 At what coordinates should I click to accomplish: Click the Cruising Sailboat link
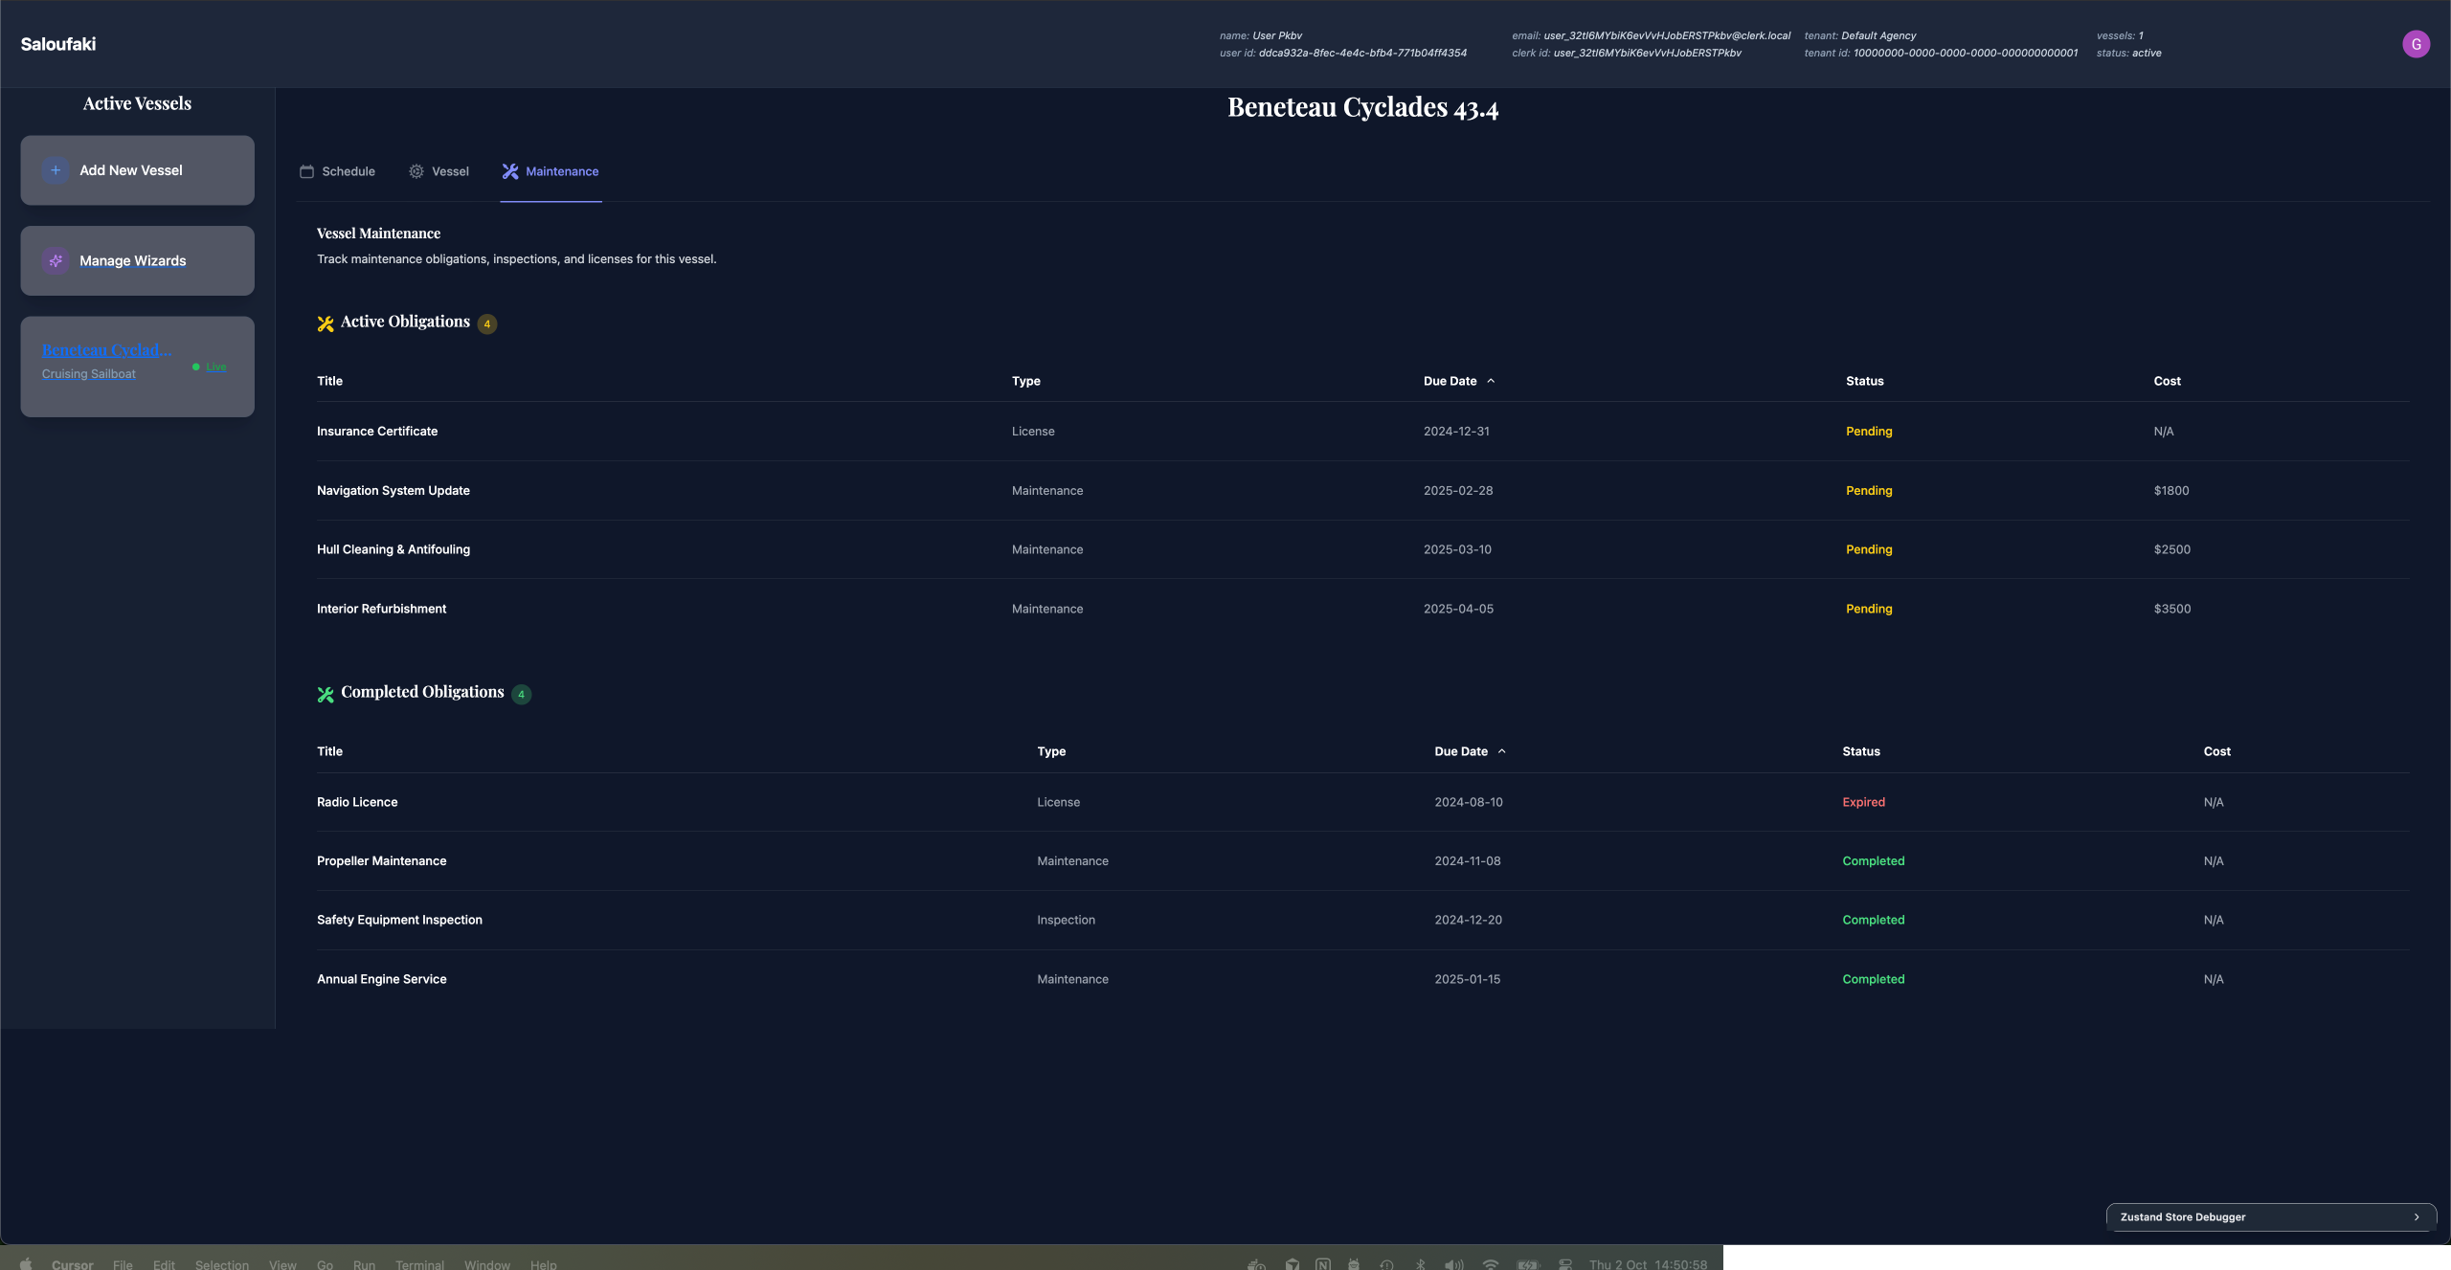89,374
